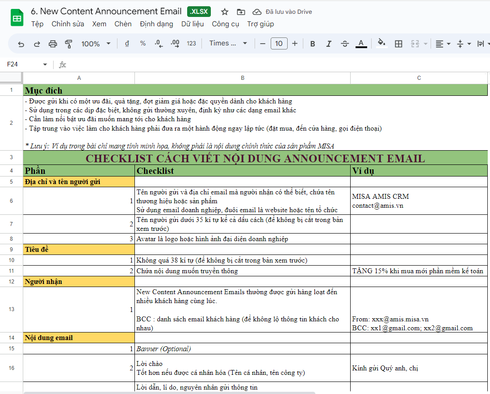
Task: Select the Paint format tool
Action: point(68,44)
